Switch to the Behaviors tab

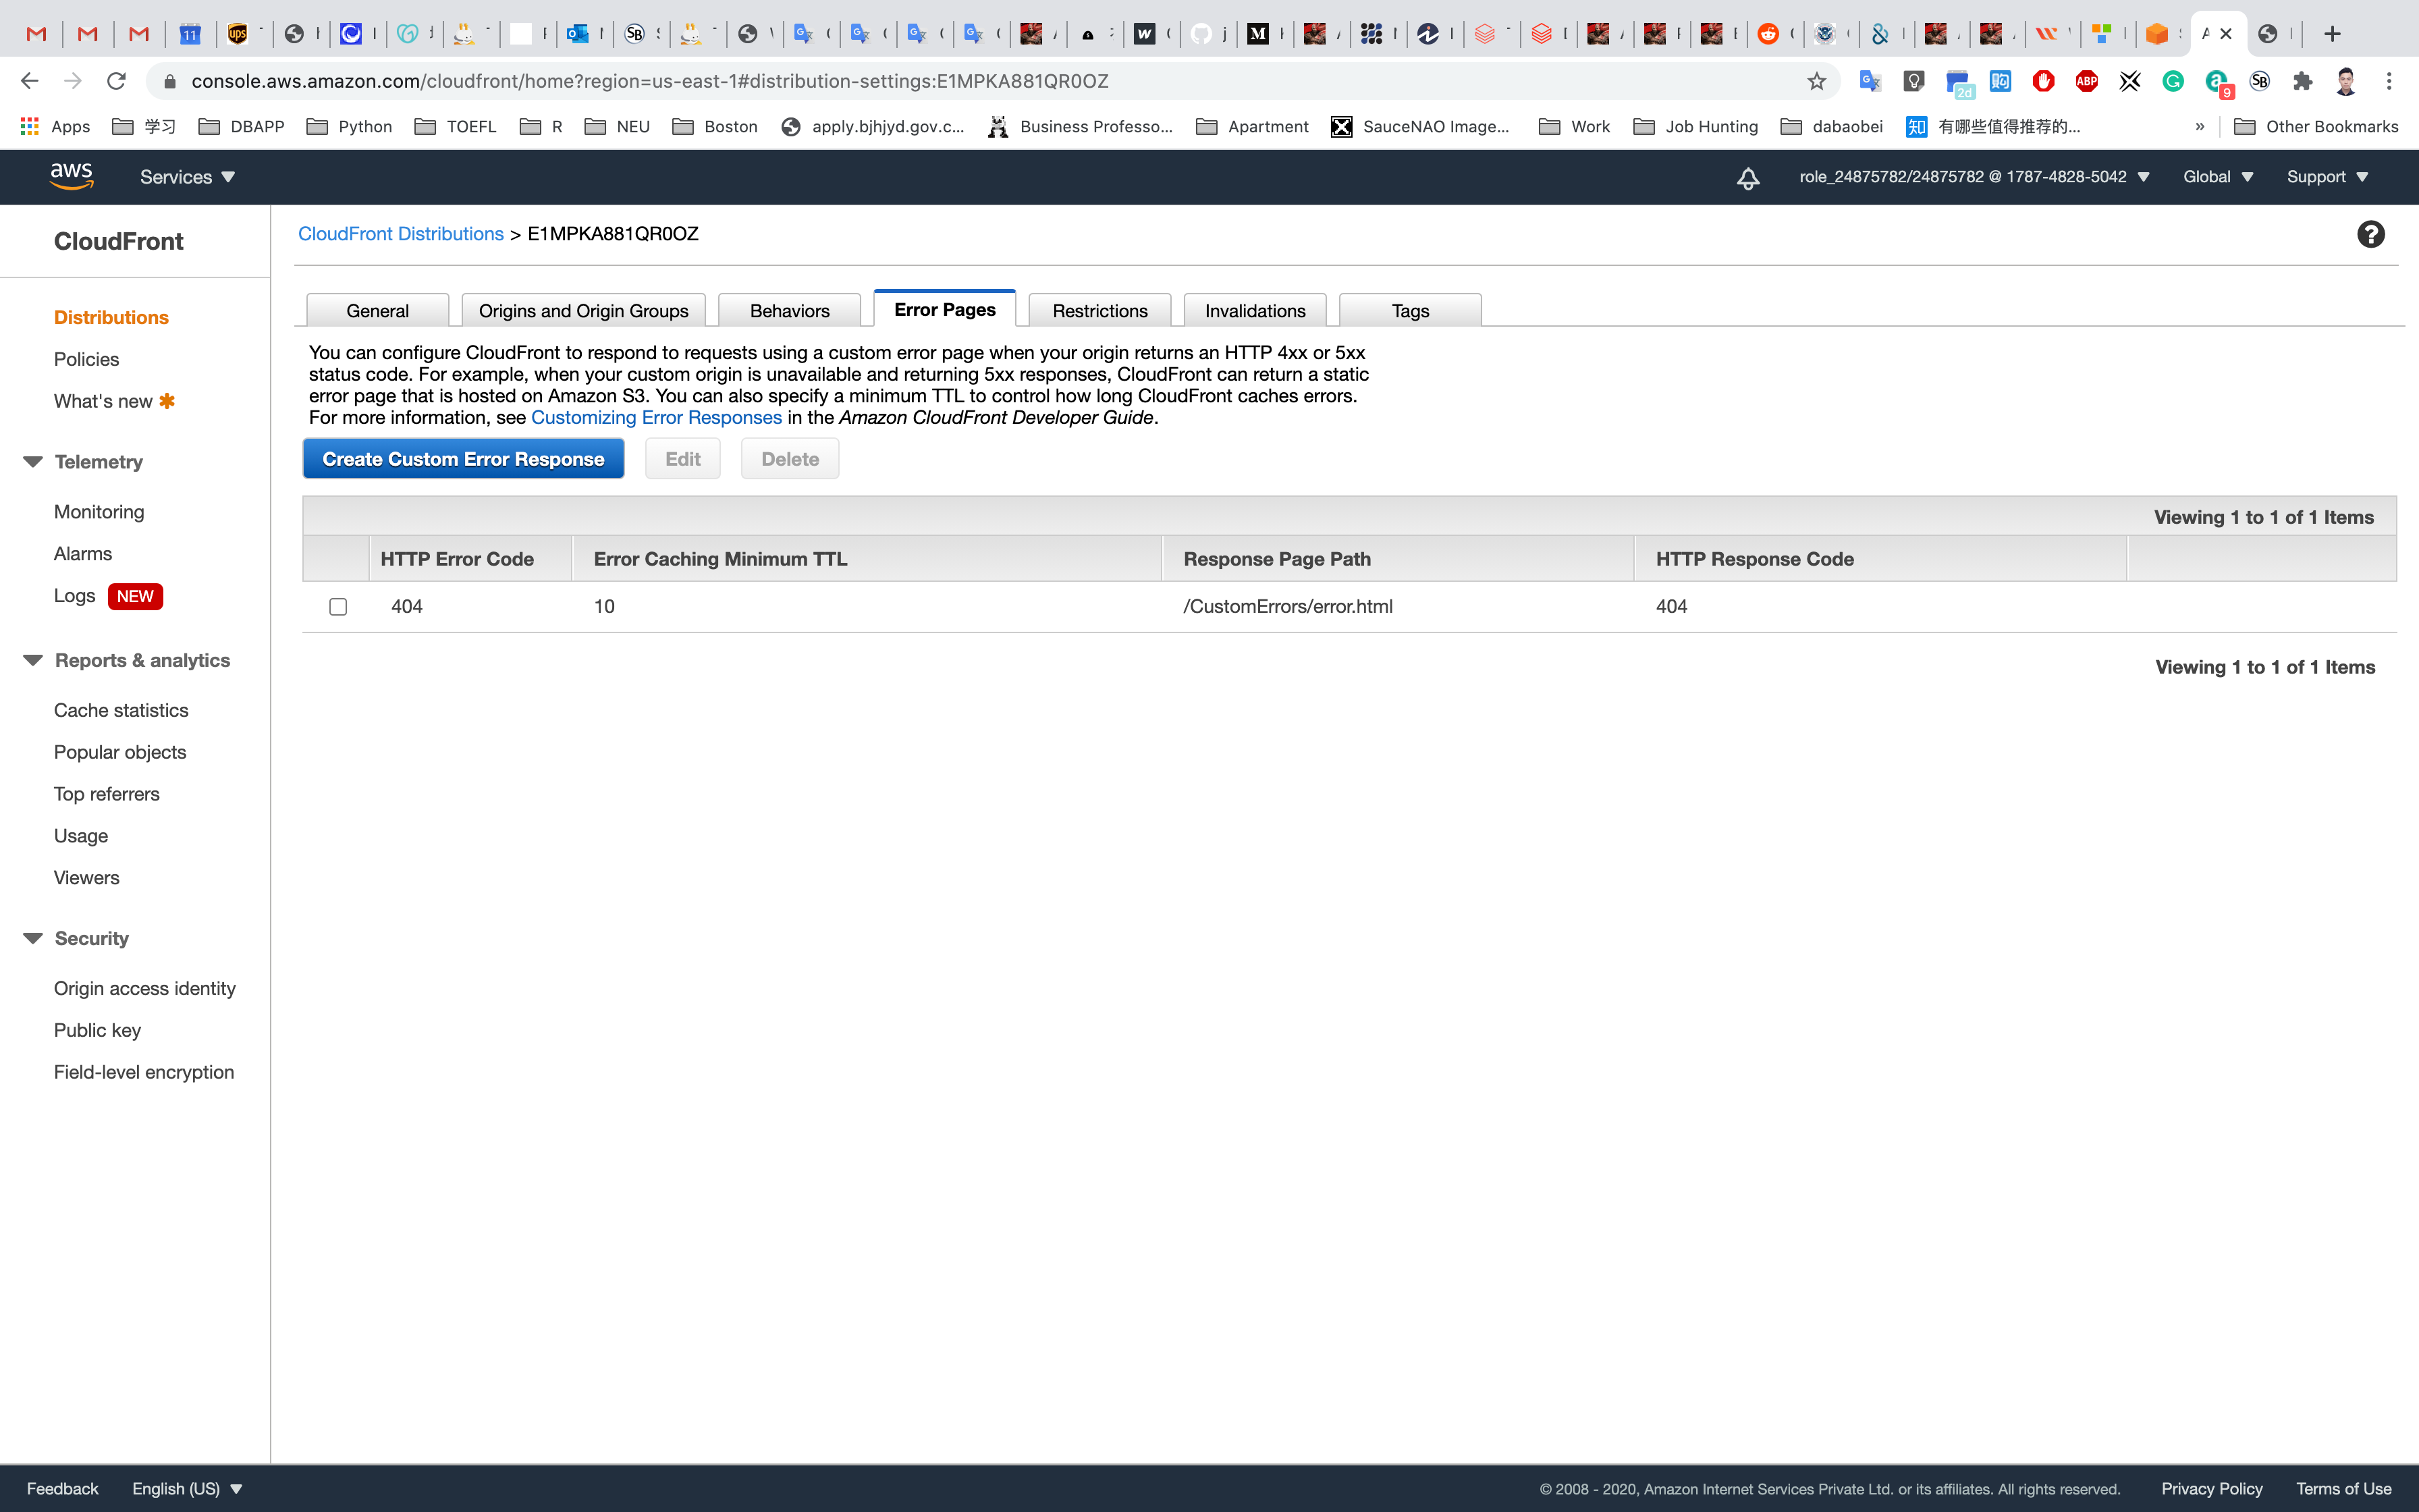pos(789,311)
